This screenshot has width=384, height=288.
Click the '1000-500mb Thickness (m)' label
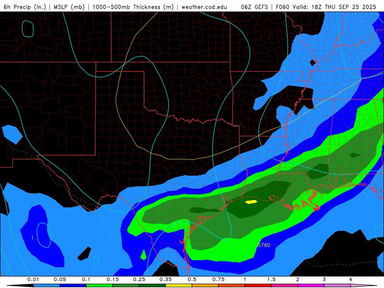pyautogui.click(x=133, y=7)
